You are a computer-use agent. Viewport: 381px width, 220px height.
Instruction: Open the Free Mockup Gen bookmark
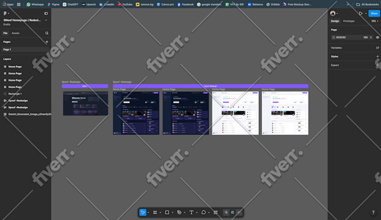click(297, 4)
